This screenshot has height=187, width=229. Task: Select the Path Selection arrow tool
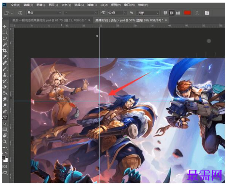click(4, 123)
